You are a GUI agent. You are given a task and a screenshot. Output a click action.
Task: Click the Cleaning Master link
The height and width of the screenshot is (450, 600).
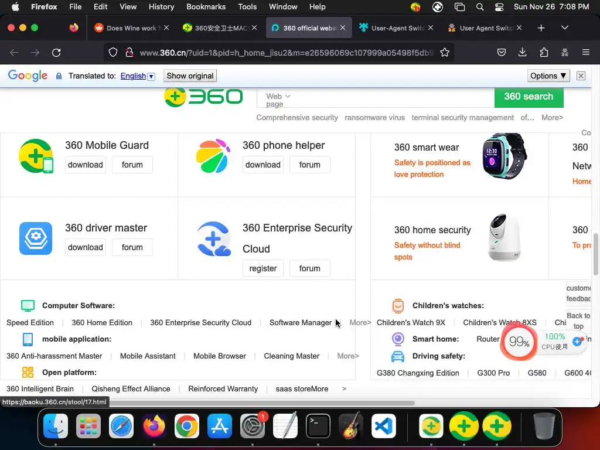(292, 356)
